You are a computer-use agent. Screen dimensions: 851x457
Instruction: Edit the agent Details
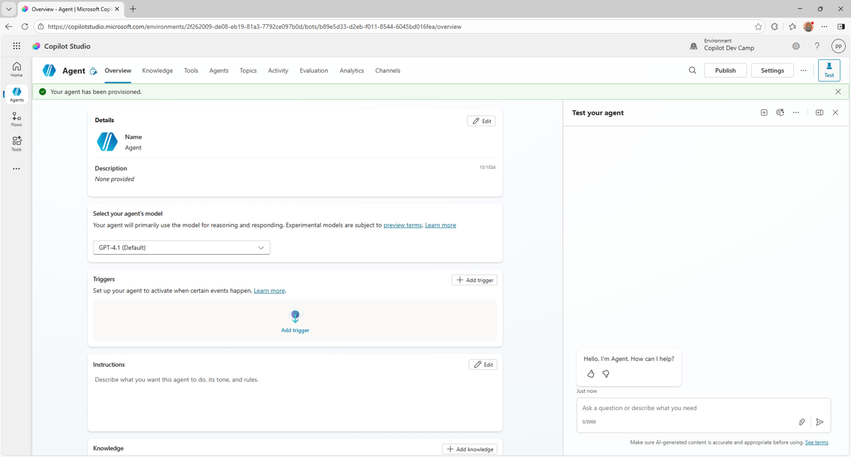click(x=481, y=121)
